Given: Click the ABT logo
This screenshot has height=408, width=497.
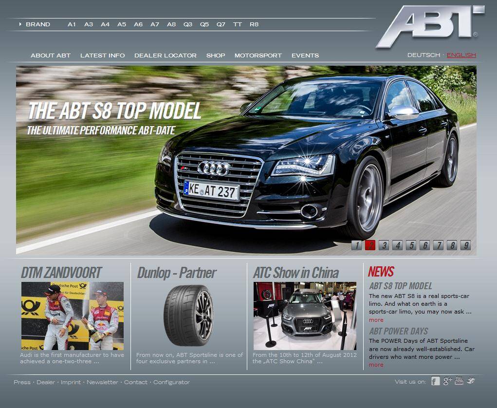Looking at the screenshot, I should pos(430,26).
